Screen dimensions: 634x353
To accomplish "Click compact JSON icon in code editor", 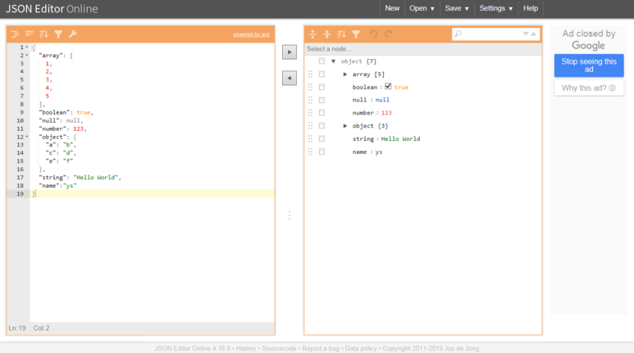I will (x=29, y=34).
